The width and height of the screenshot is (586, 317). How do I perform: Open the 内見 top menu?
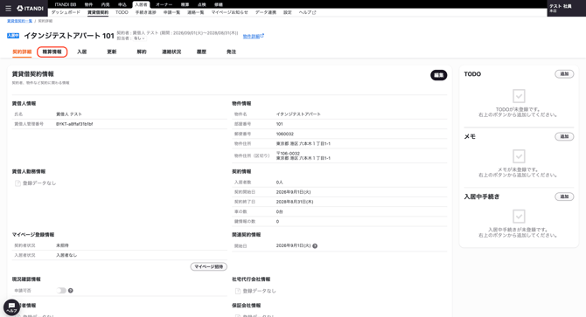pos(105,4)
